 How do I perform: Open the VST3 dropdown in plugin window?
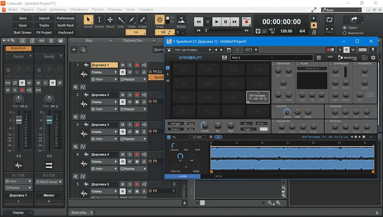[x=251, y=50]
